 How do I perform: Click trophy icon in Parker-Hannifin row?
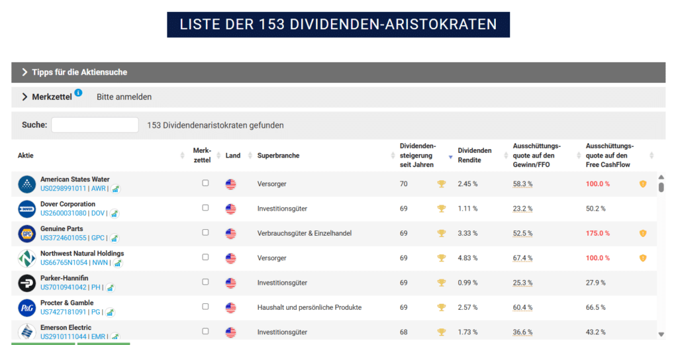(x=441, y=283)
